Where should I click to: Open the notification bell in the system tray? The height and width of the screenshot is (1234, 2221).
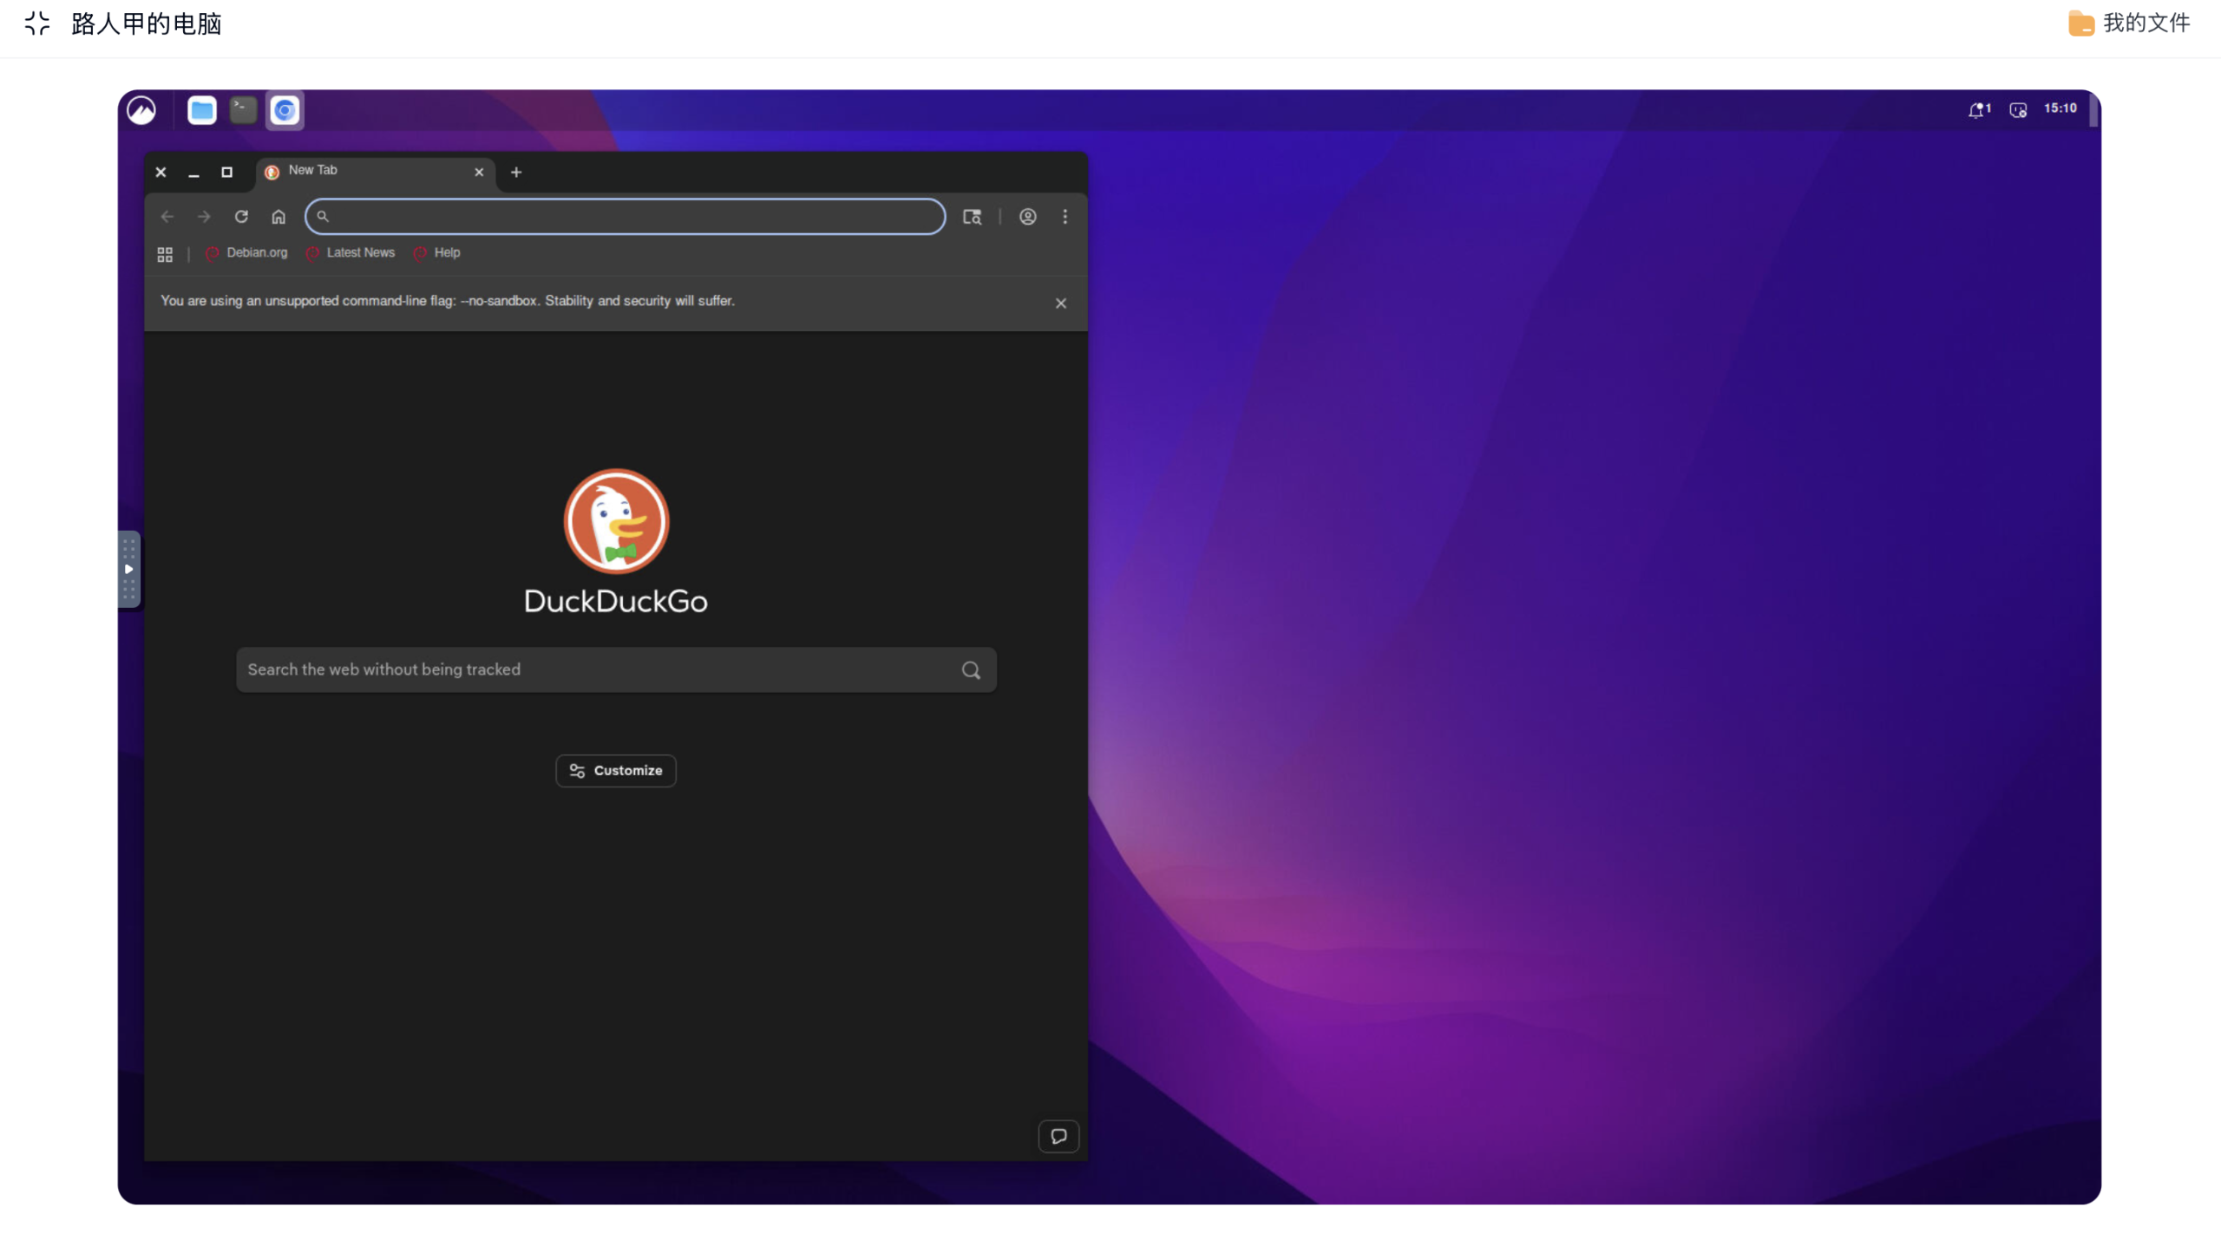click(x=1978, y=110)
